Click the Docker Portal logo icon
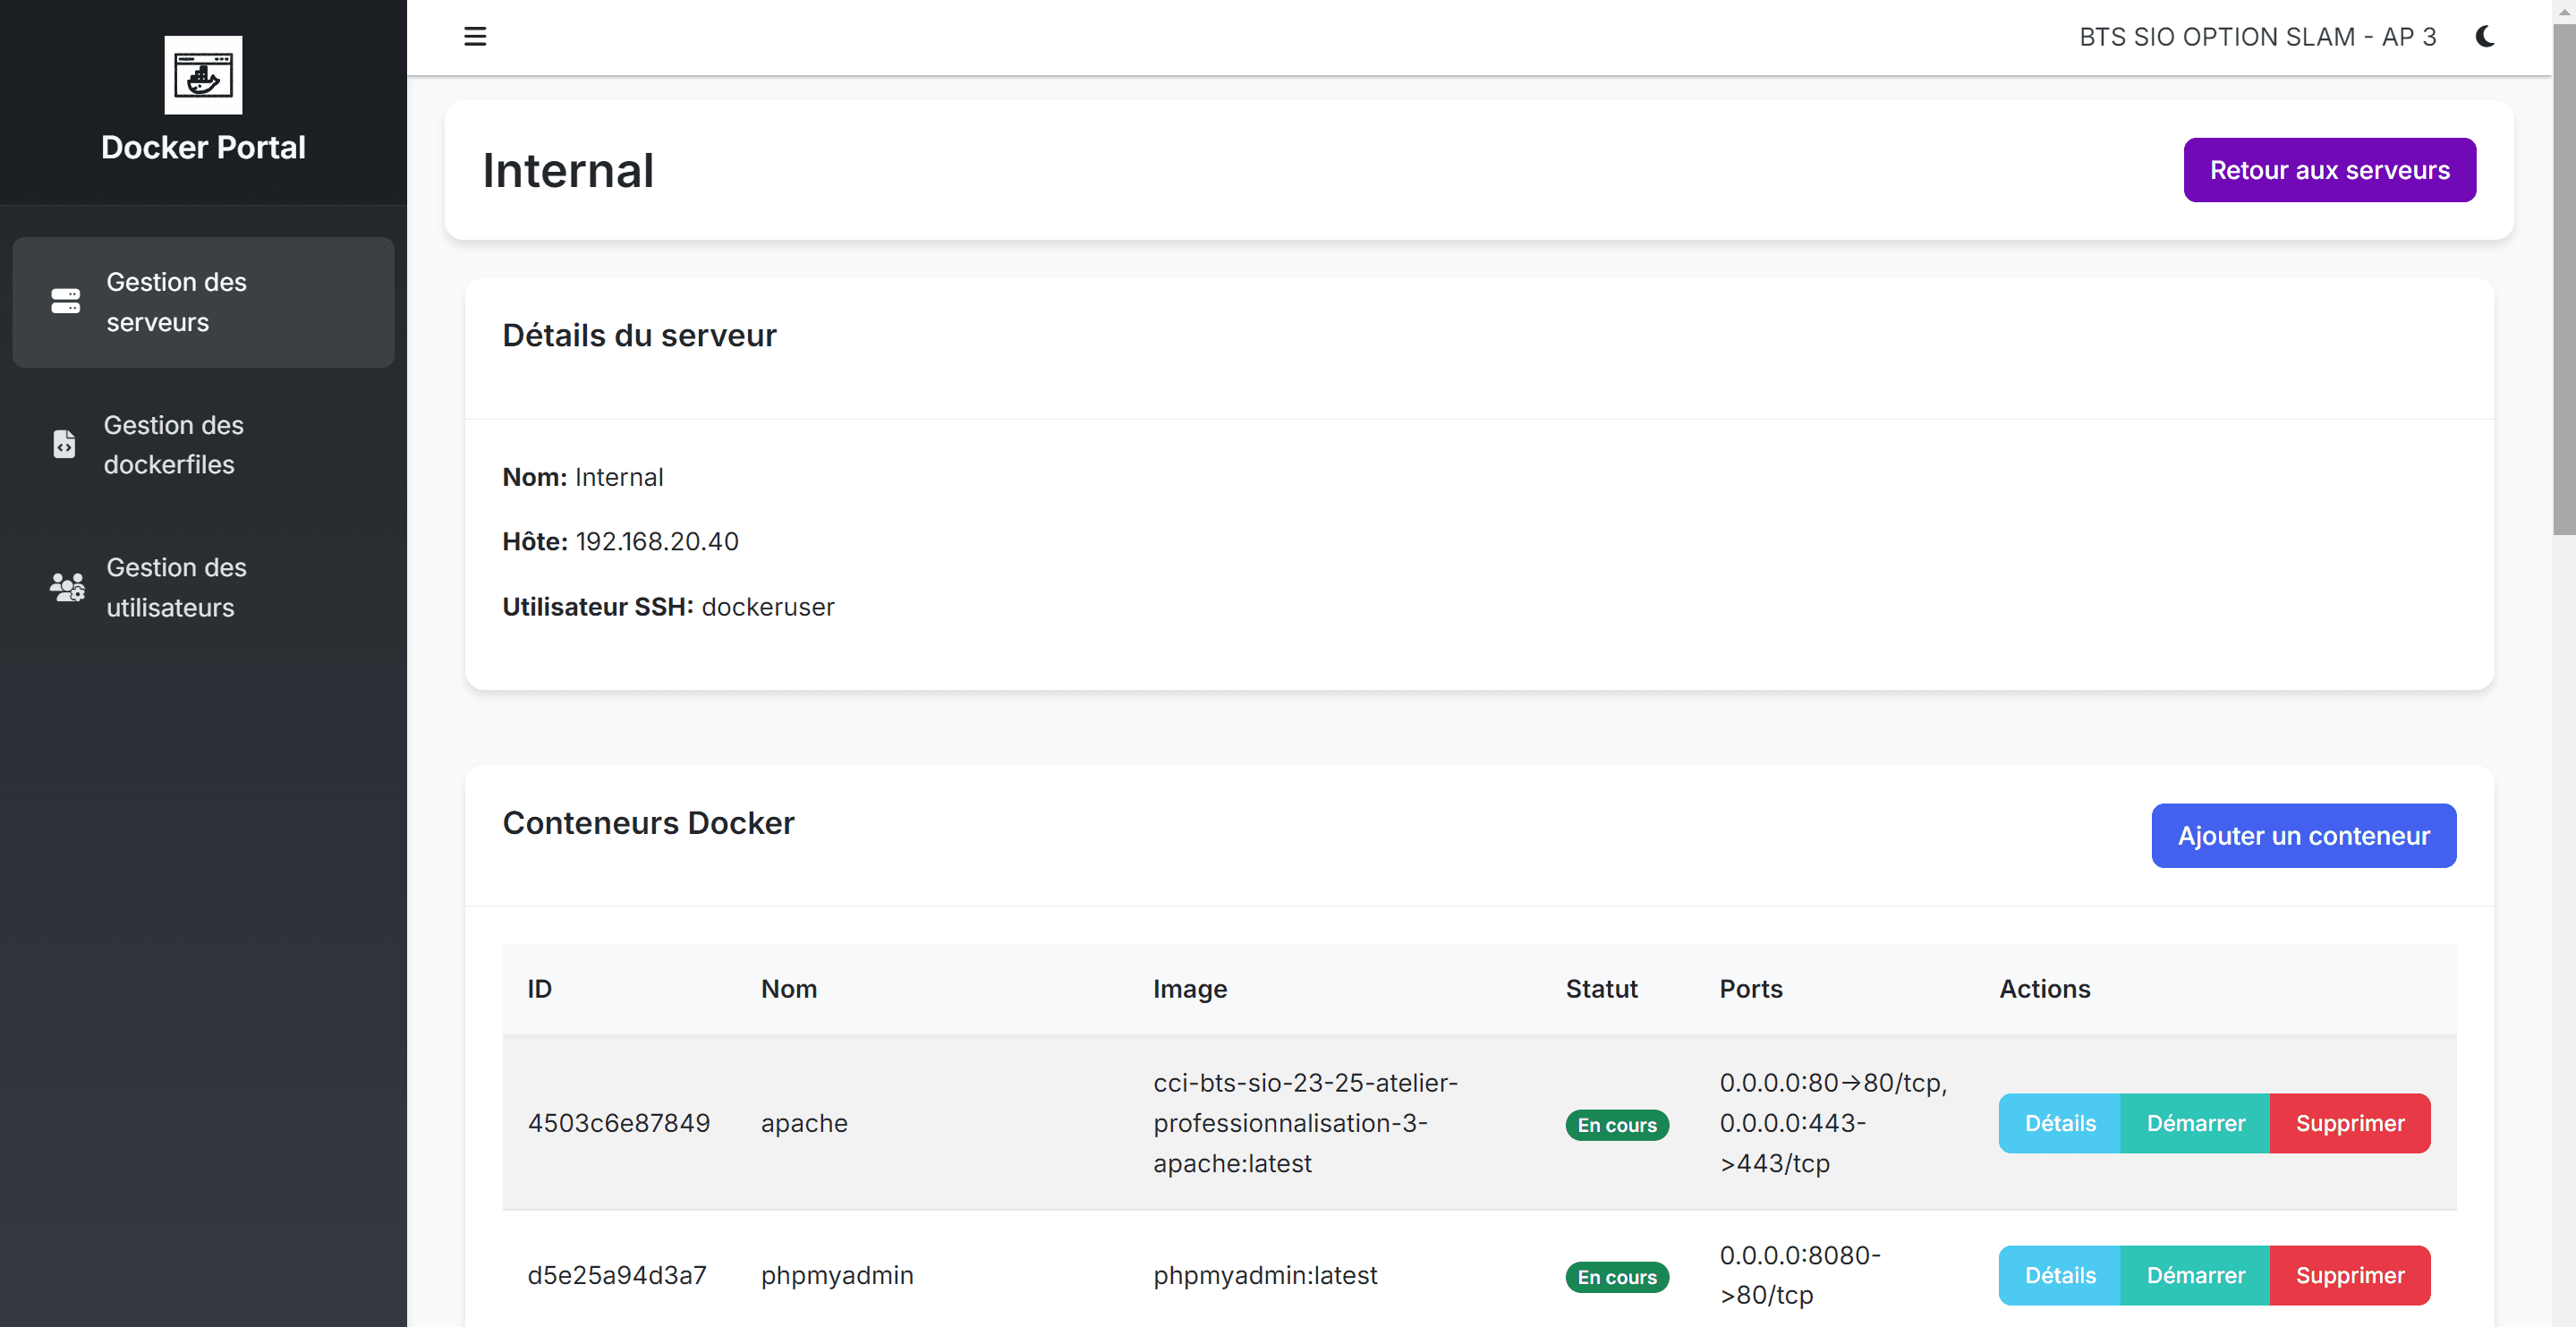Image resolution: width=2576 pixels, height=1327 pixels. (203, 75)
